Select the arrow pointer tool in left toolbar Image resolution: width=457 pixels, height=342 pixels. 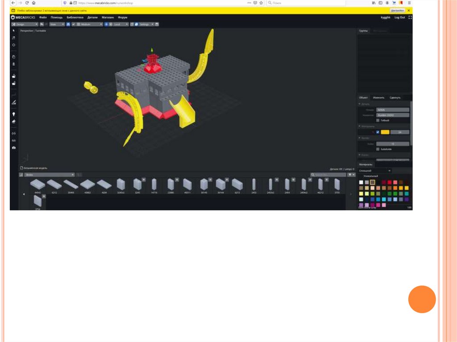pos(13,31)
